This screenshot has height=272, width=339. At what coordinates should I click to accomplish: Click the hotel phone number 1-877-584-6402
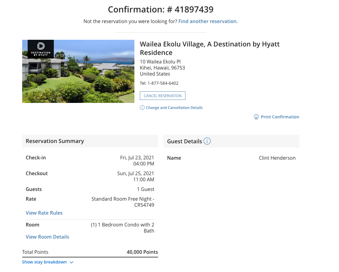click(x=163, y=83)
